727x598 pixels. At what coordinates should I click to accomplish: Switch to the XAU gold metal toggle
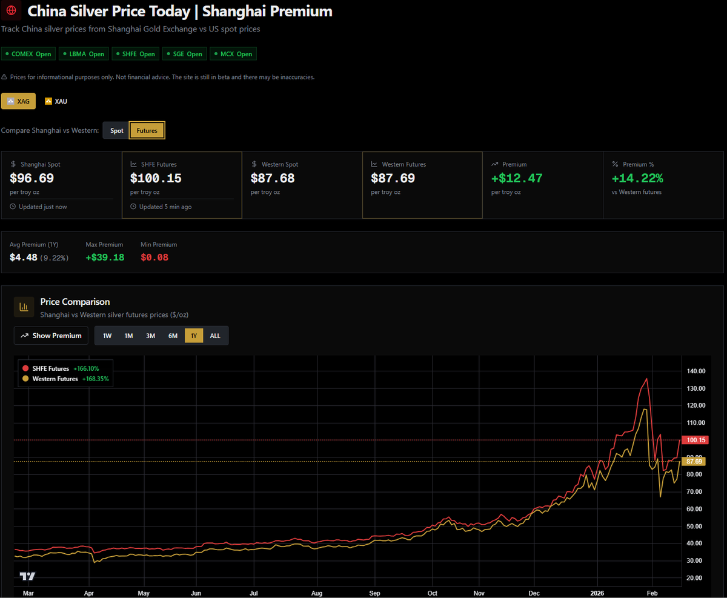pos(56,101)
